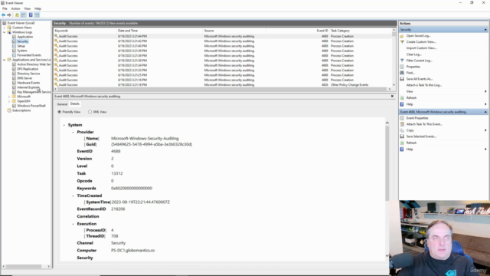Select Application log in tree
The height and width of the screenshot is (276, 490).
coord(24,37)
